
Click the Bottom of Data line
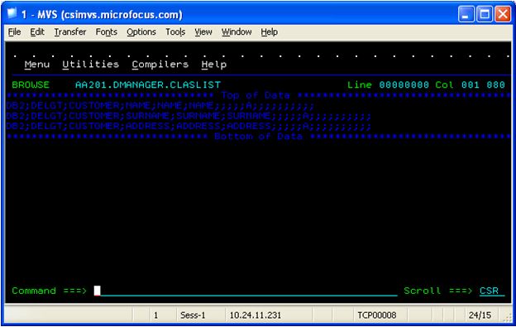(x=258, y=137)
